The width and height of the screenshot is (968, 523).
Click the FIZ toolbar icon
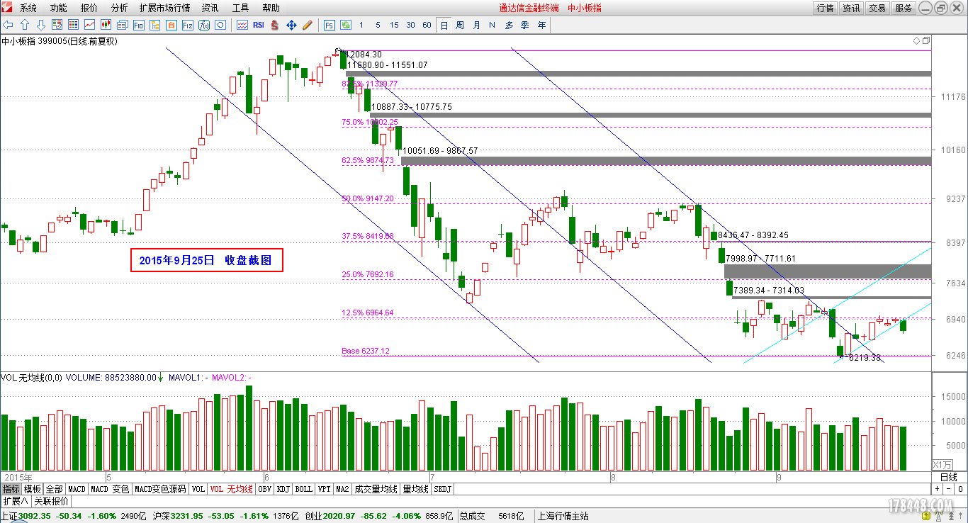tap(187, 25)
